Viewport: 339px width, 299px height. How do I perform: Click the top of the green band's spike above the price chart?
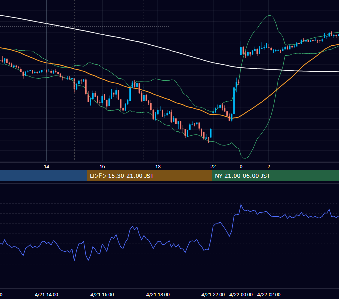[269, 15]
